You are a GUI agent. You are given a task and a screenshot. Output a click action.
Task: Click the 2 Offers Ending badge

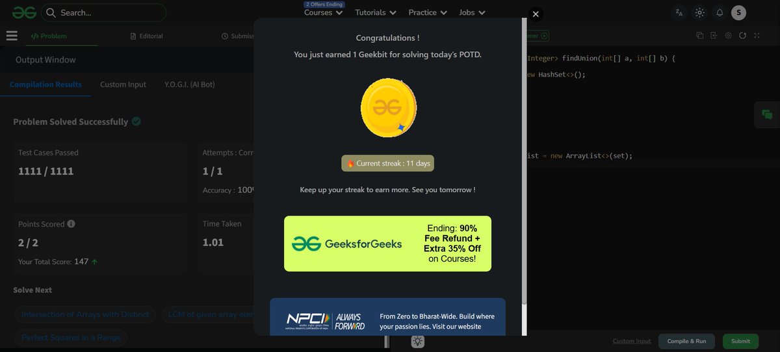point(324,4)
